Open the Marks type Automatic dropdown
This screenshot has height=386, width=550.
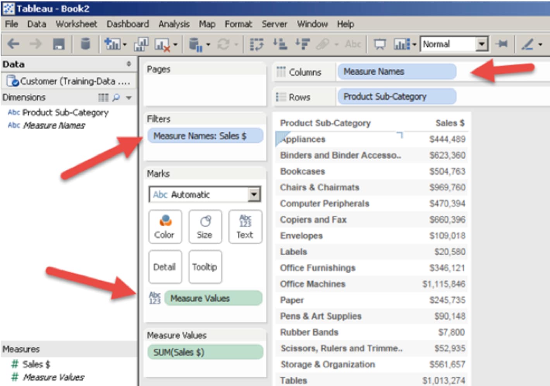click(254, 194)
